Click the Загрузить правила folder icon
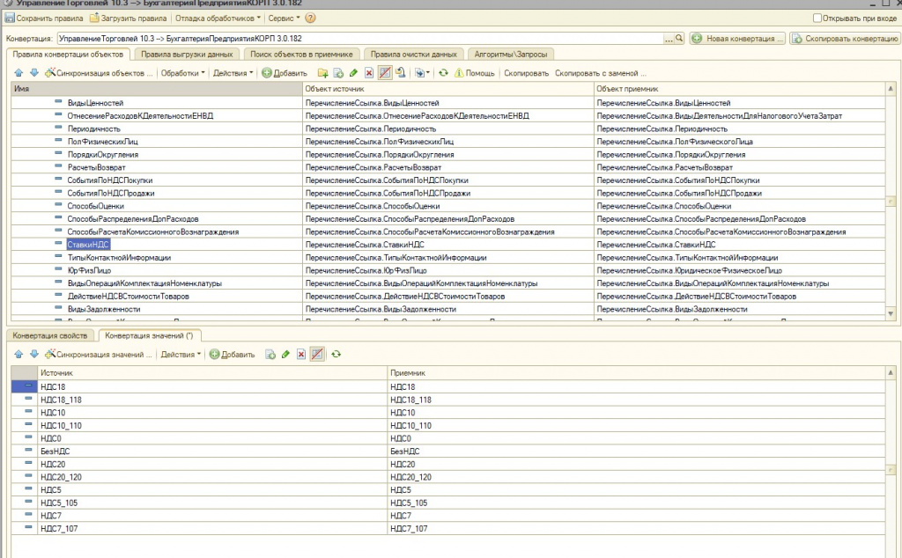The height and width of the screenshot is (558, 902). pyautogui.click(x=94, y=18)
